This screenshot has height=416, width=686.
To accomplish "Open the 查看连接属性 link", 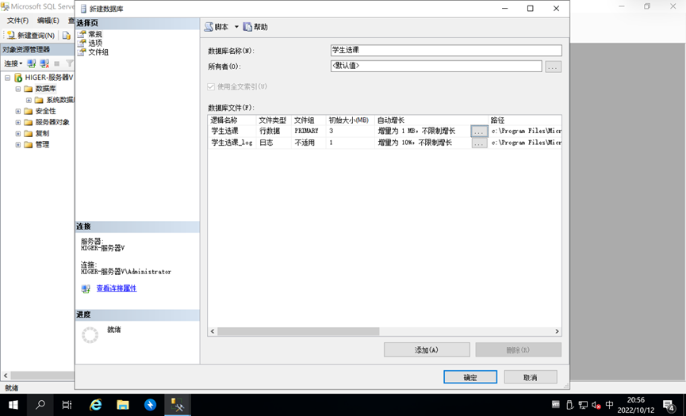I will (117, 288).
